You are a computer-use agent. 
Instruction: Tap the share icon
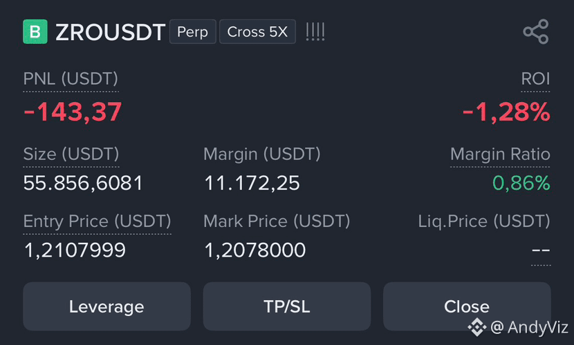coord(536,32)
